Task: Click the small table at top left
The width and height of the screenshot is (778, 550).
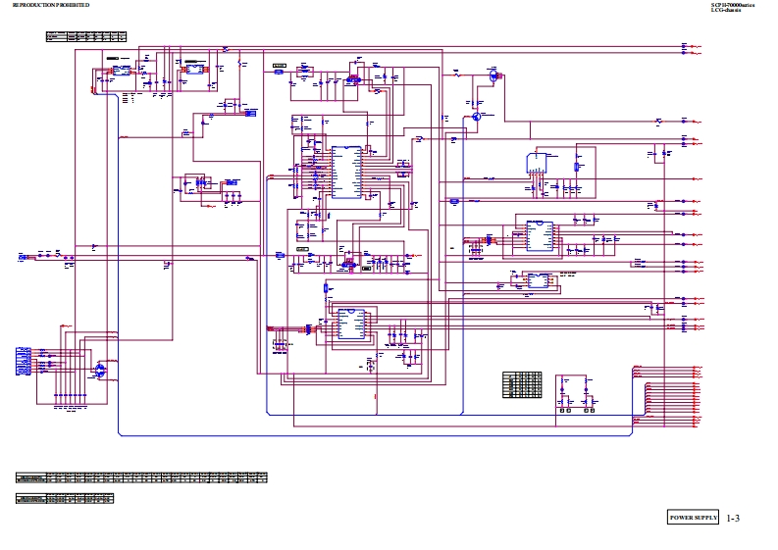Action: tap(86, 36)
